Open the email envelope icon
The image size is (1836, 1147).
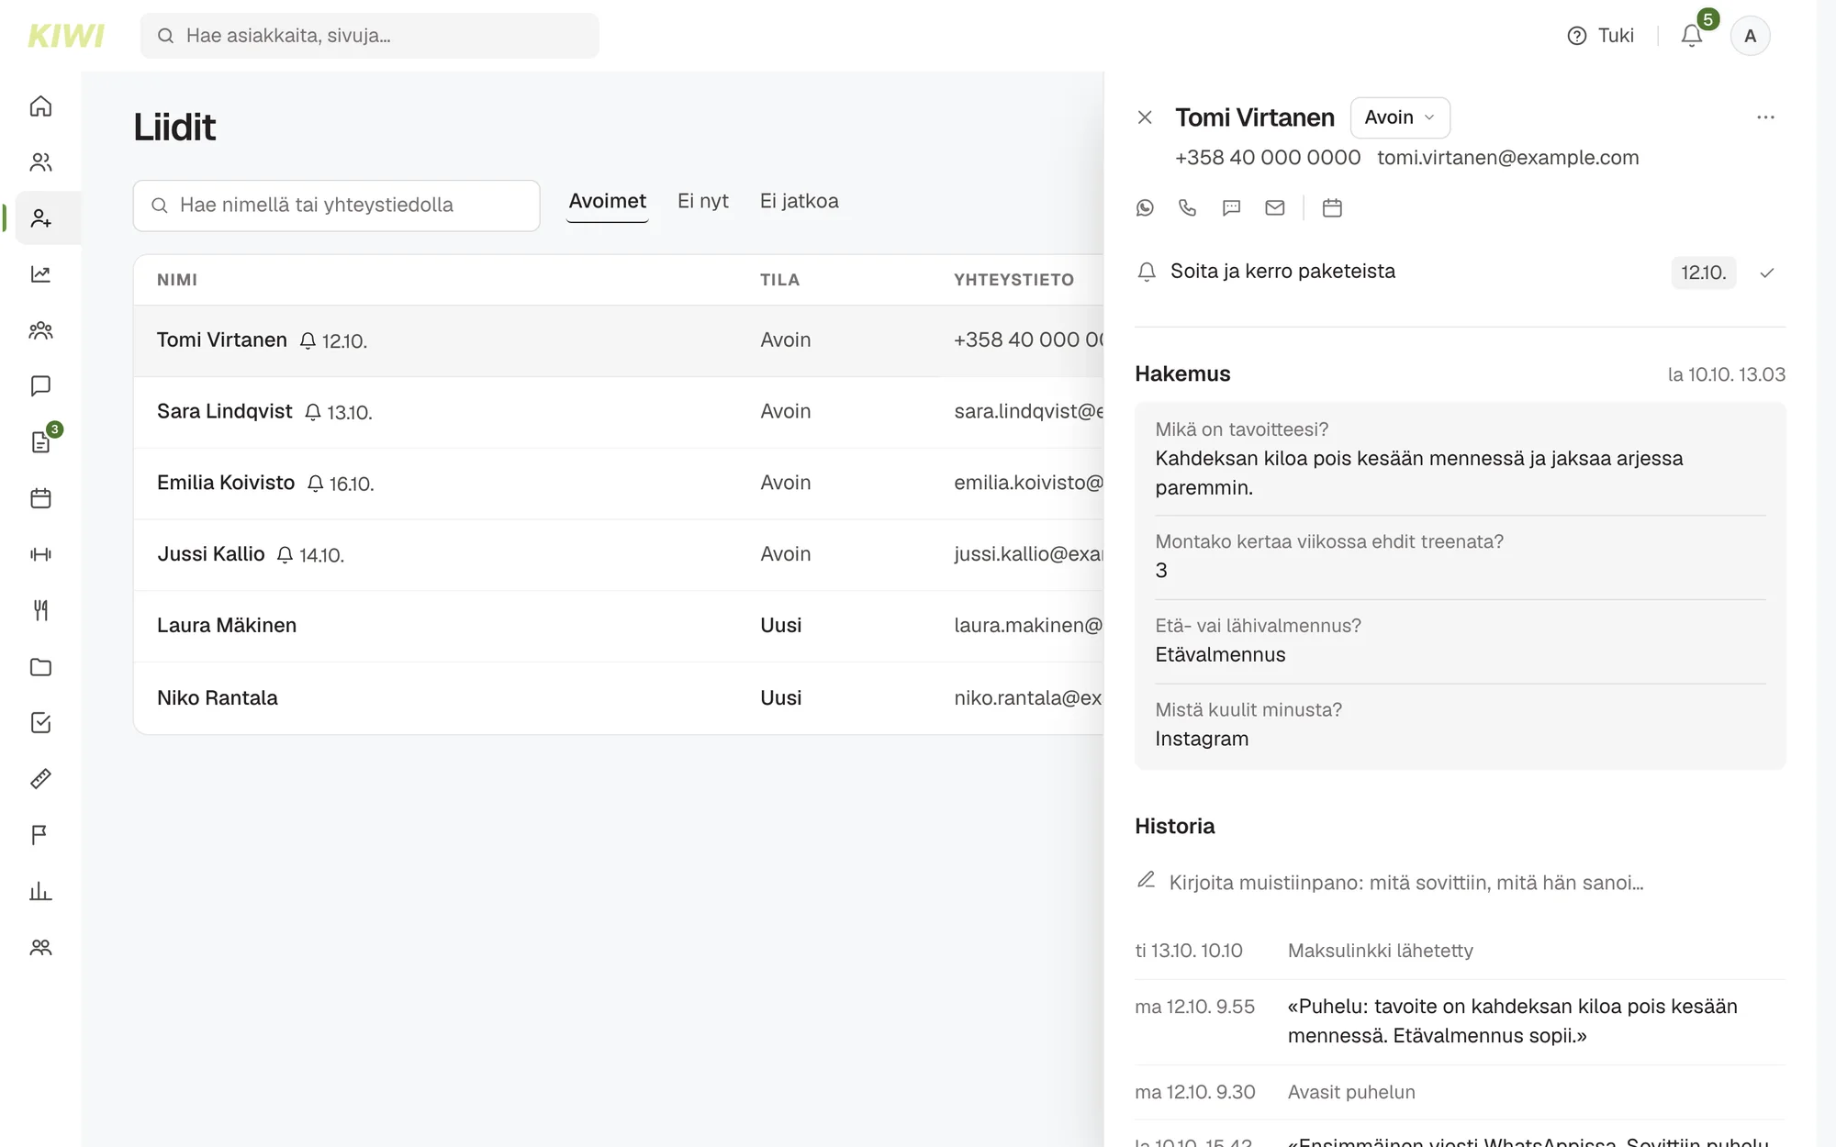[x=1275, y=208]
